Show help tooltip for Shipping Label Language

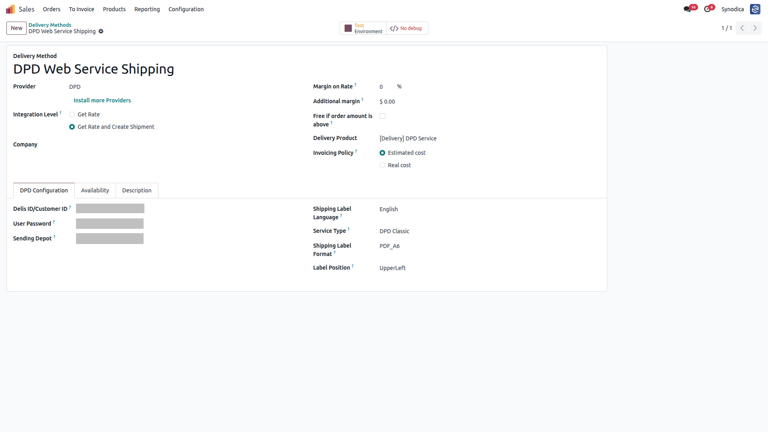[341, 216]
